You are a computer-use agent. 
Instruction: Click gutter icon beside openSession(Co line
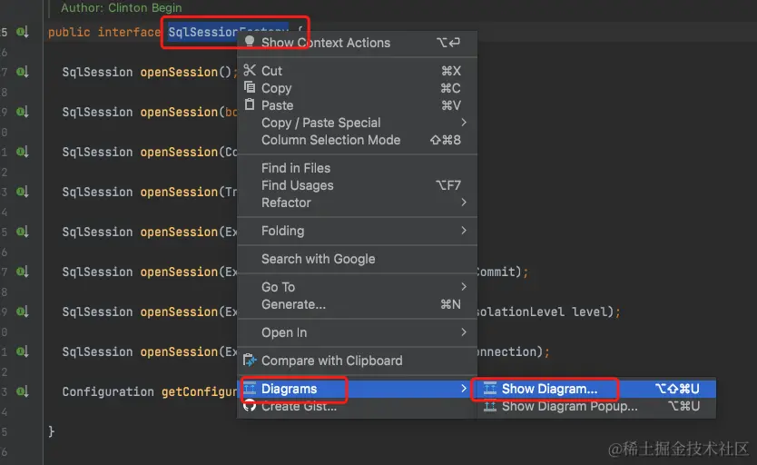pos(22,152)
